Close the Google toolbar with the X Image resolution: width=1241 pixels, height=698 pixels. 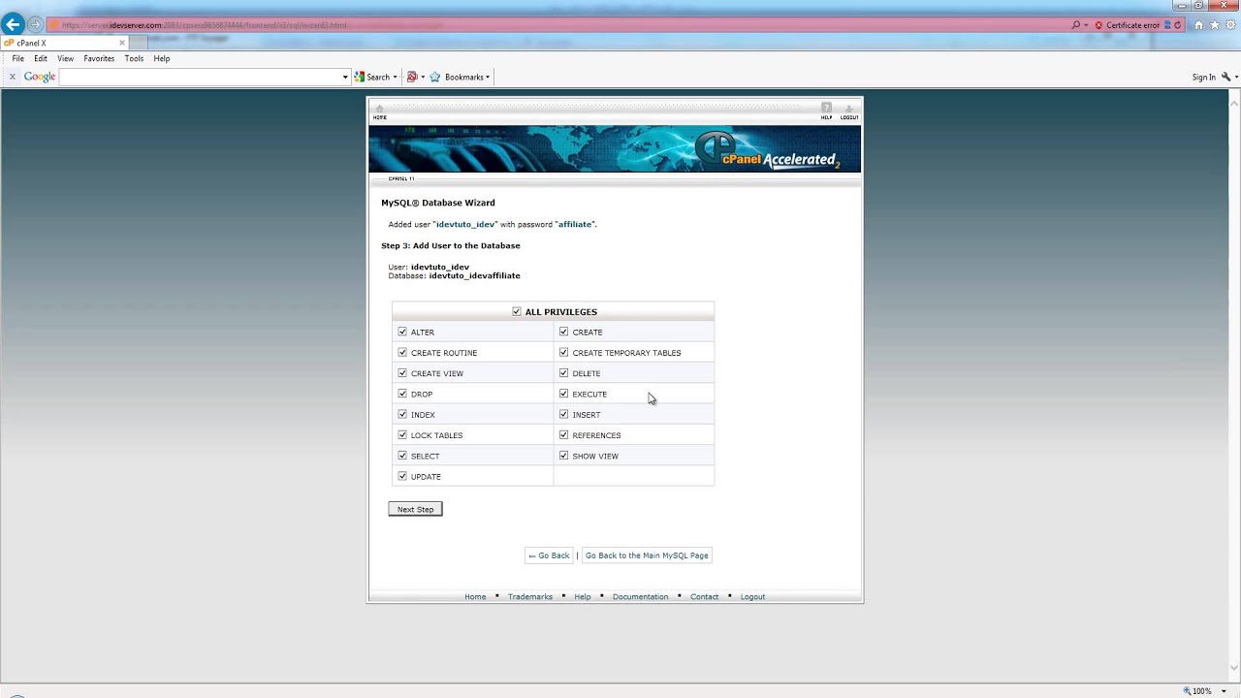coord(13,77)
